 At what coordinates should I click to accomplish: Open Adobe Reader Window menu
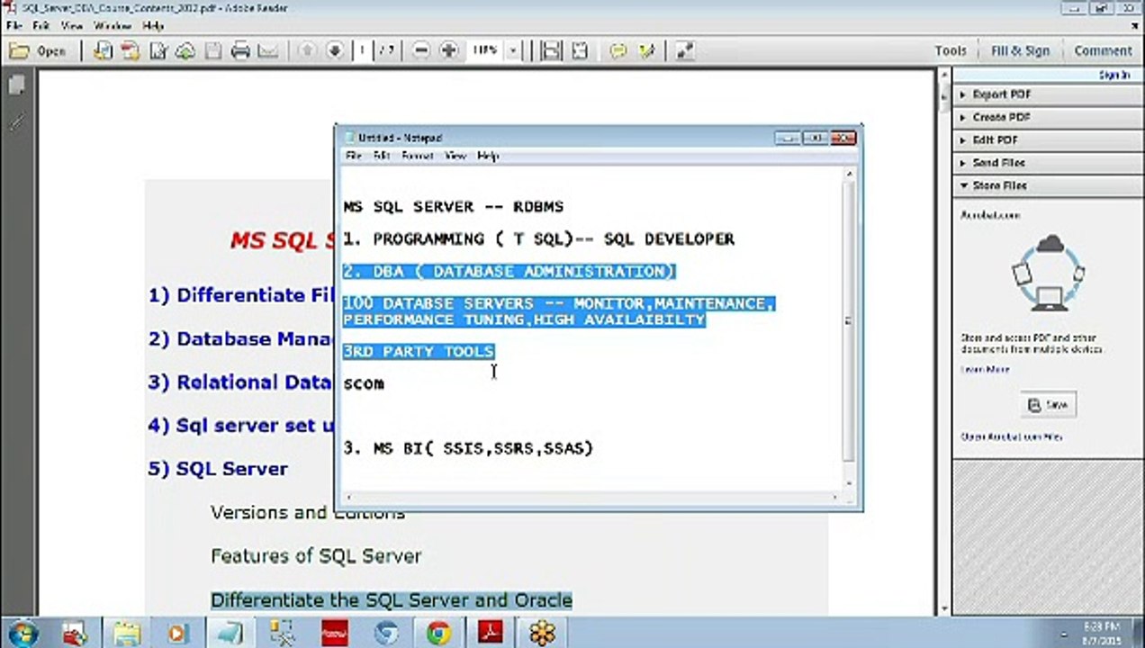113,27
